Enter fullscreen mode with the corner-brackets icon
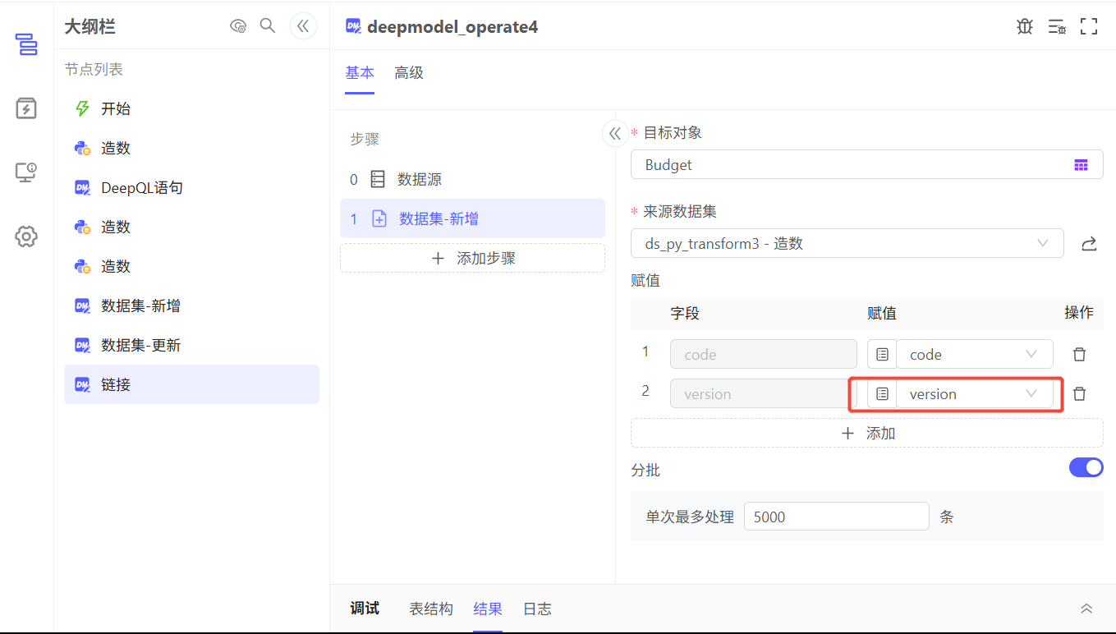The height and width of the screenshot is (634, 1116). coord(1089,26)
